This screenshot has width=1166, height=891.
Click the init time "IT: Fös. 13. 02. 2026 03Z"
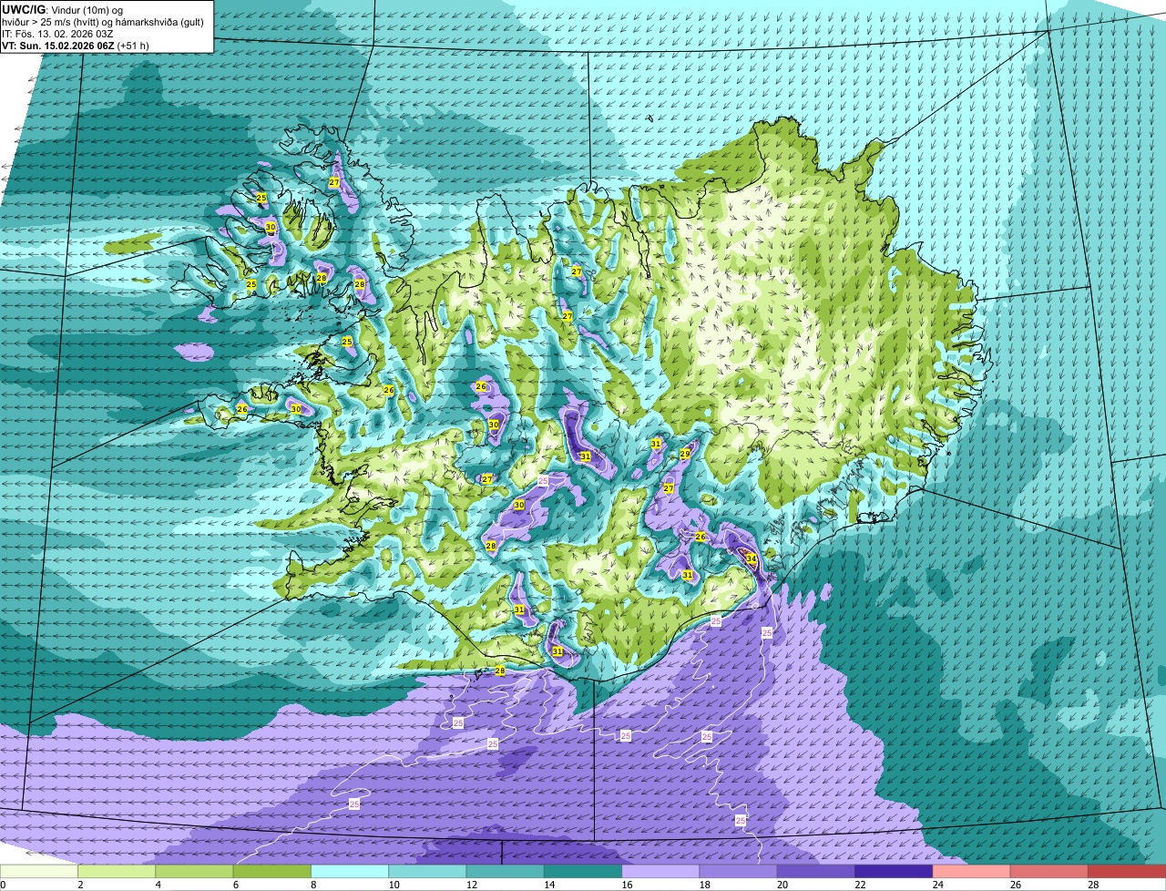coord(57,33)
